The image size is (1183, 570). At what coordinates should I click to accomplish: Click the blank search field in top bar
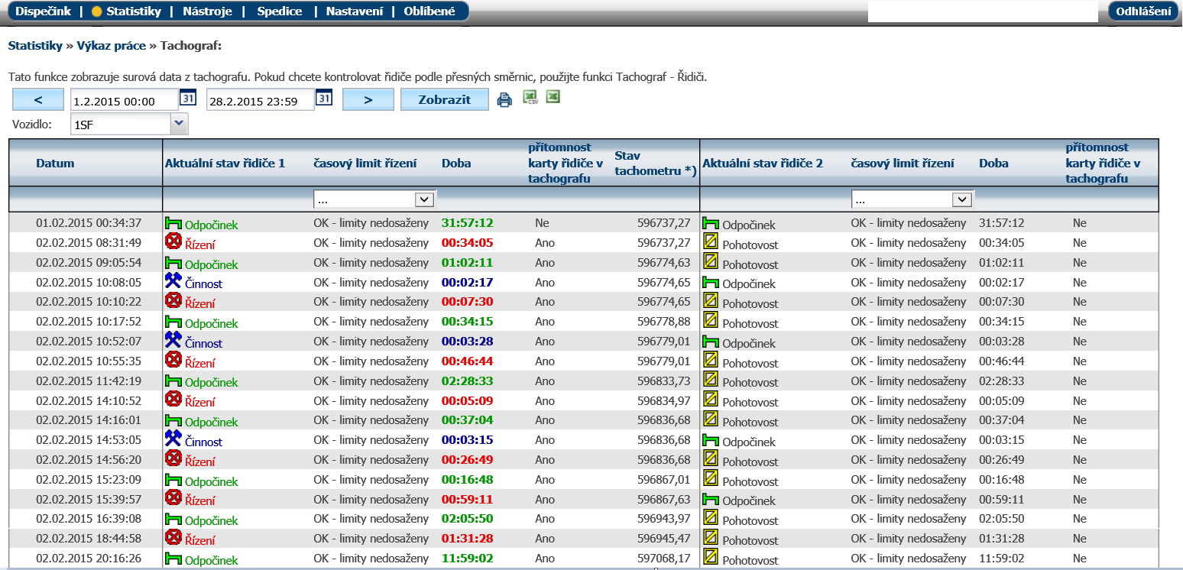[983, 11]
